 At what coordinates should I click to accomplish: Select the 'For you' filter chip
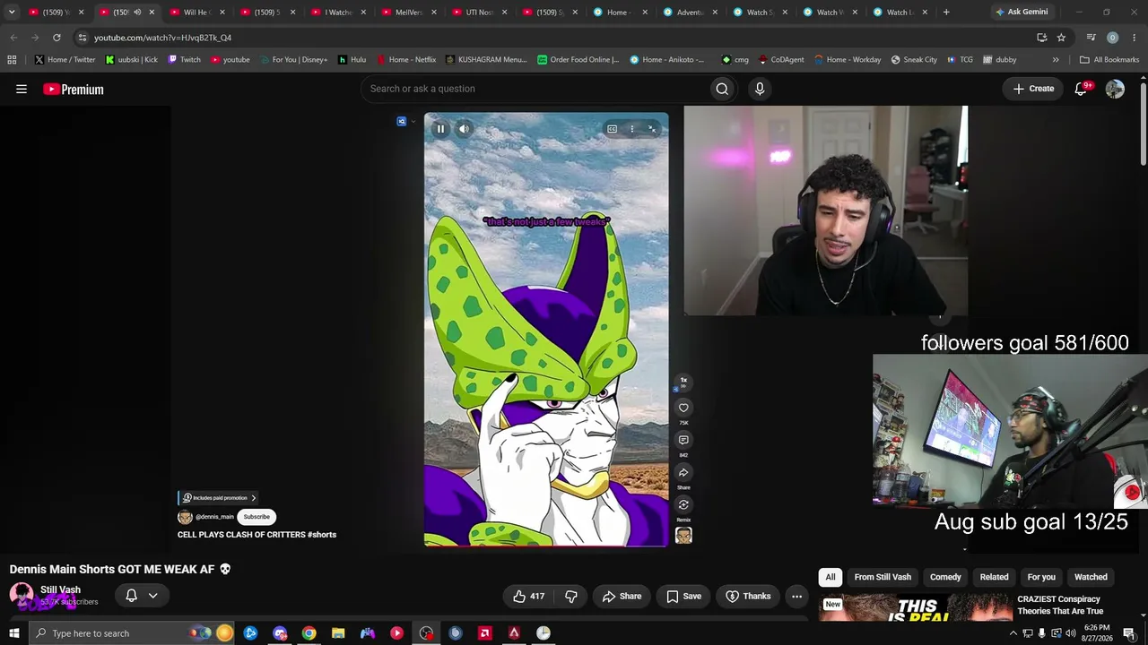(x=1041, y=577)
